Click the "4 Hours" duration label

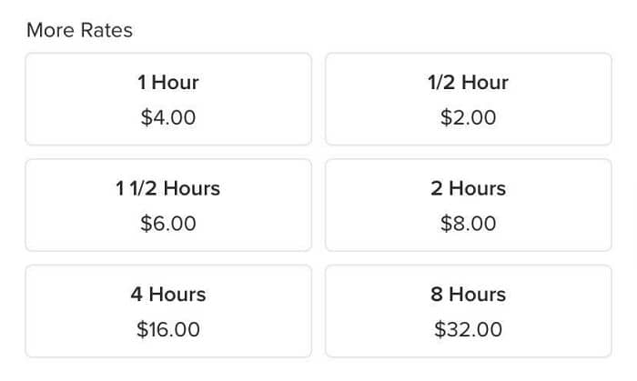tap(168, 295)
